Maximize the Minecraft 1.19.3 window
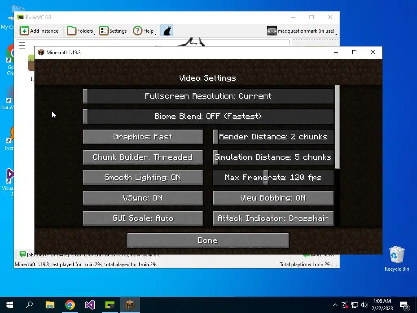 (354, 52)
